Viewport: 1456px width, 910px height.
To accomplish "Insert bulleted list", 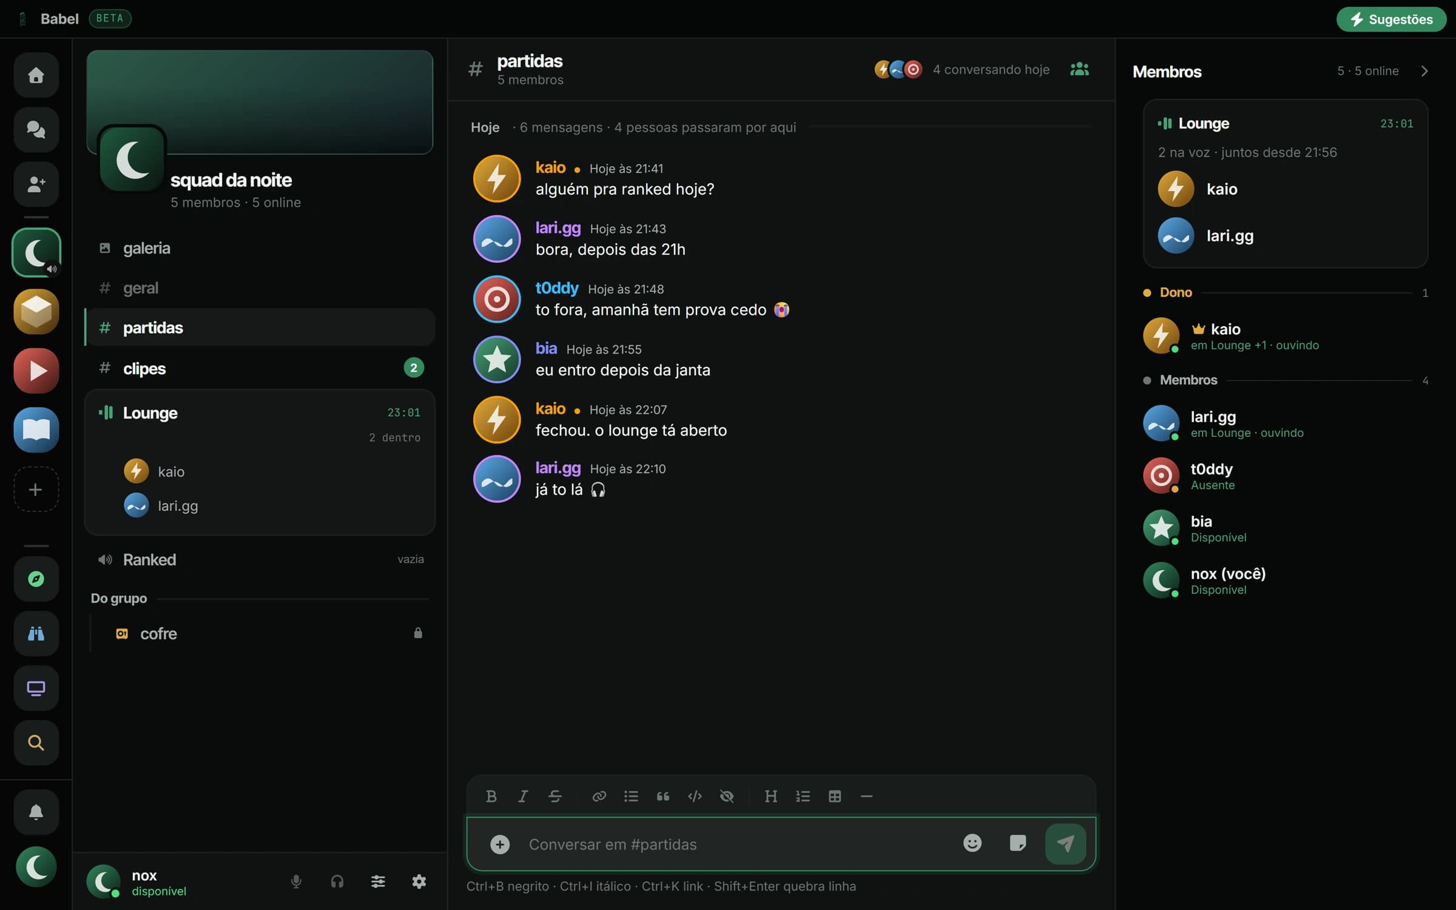I will coord(631,796).
